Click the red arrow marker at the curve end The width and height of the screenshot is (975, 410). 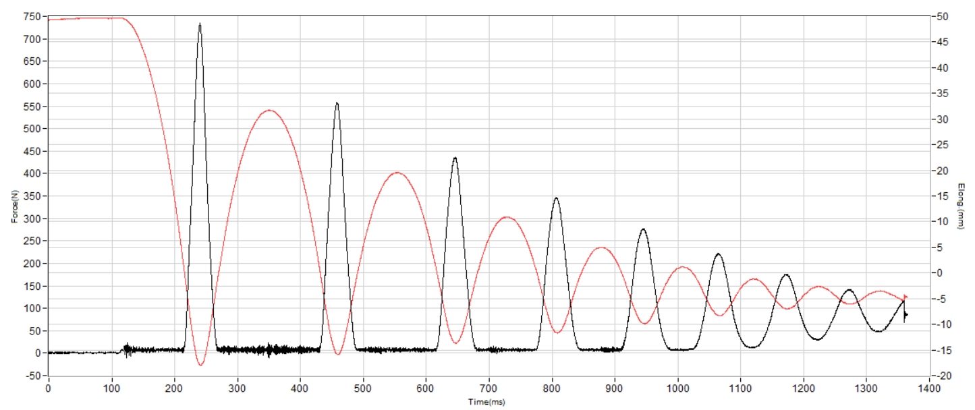point(906,297)
